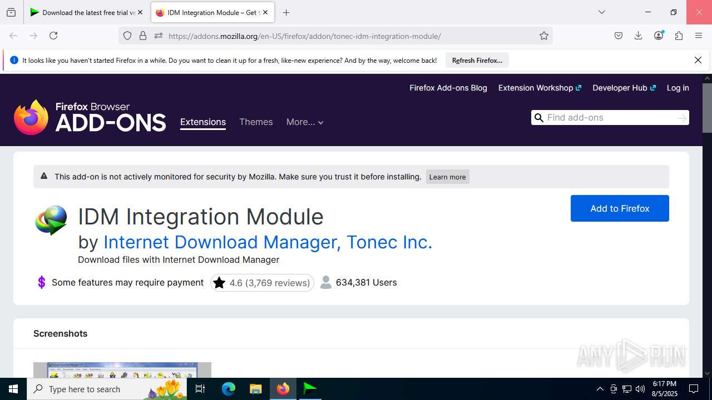
Task: Dismiss the refresh Firefox notification bar
Action: pyautogui.click(x=698, y=60)
